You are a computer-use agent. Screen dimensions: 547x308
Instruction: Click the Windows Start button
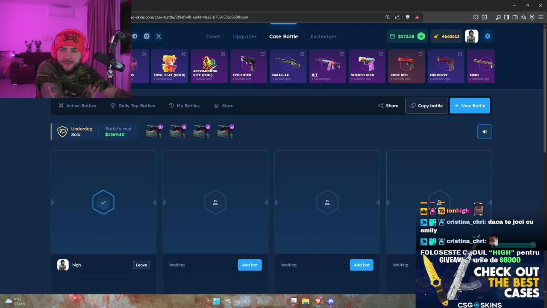coord(217,301)
